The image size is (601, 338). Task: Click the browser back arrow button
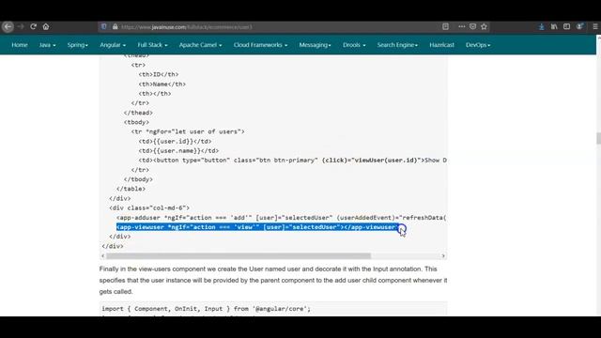point(8,26)
